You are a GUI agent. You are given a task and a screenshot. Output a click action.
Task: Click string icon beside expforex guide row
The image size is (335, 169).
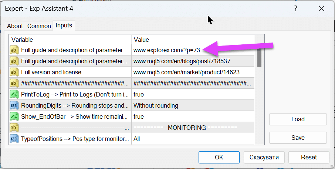click(14, 50)
